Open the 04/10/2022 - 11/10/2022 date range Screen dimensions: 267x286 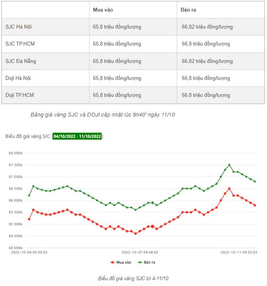tap(77, 137)
